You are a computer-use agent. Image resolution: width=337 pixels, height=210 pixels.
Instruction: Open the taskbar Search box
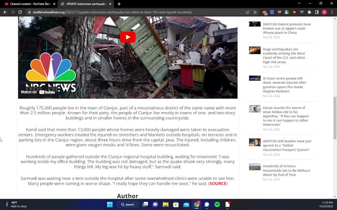point(128,204)
